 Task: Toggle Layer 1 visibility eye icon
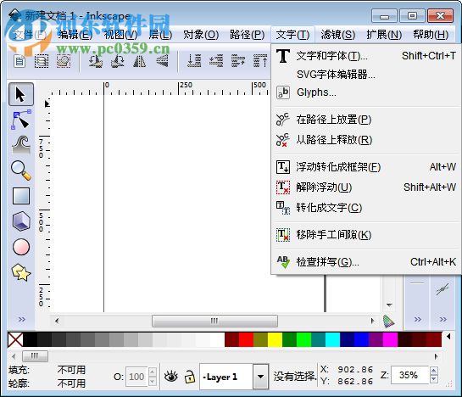point(171,377)
